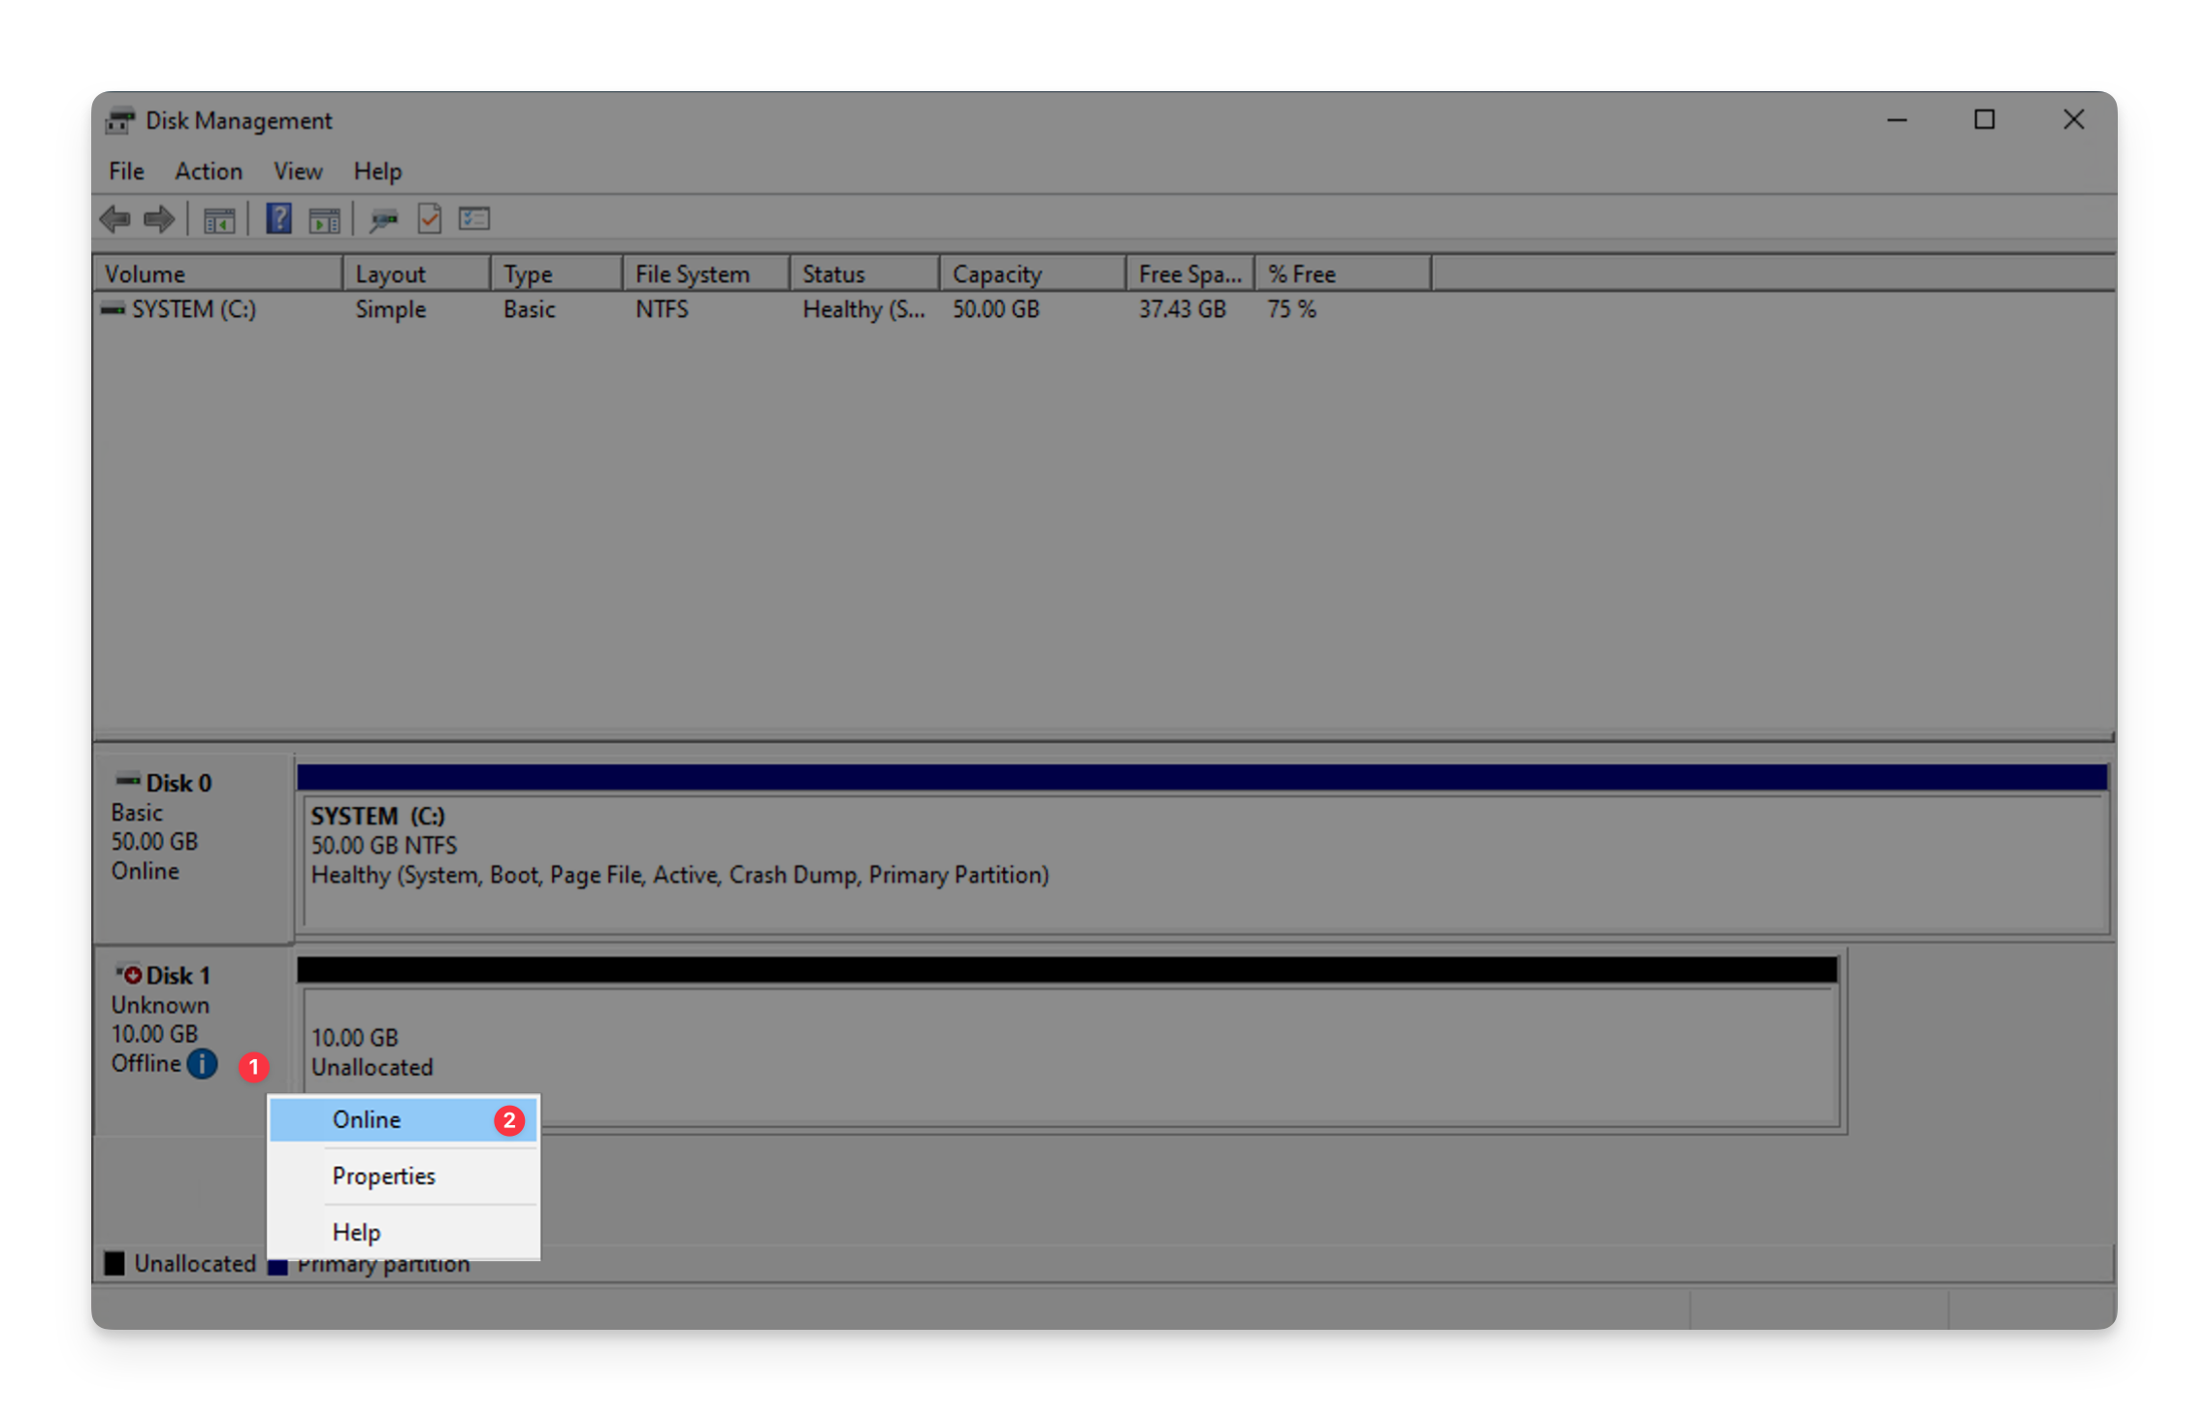The width and height of the screenshot is (2209, 1421).
Task: Select Online from the context menu
Action: point(367,1119)
